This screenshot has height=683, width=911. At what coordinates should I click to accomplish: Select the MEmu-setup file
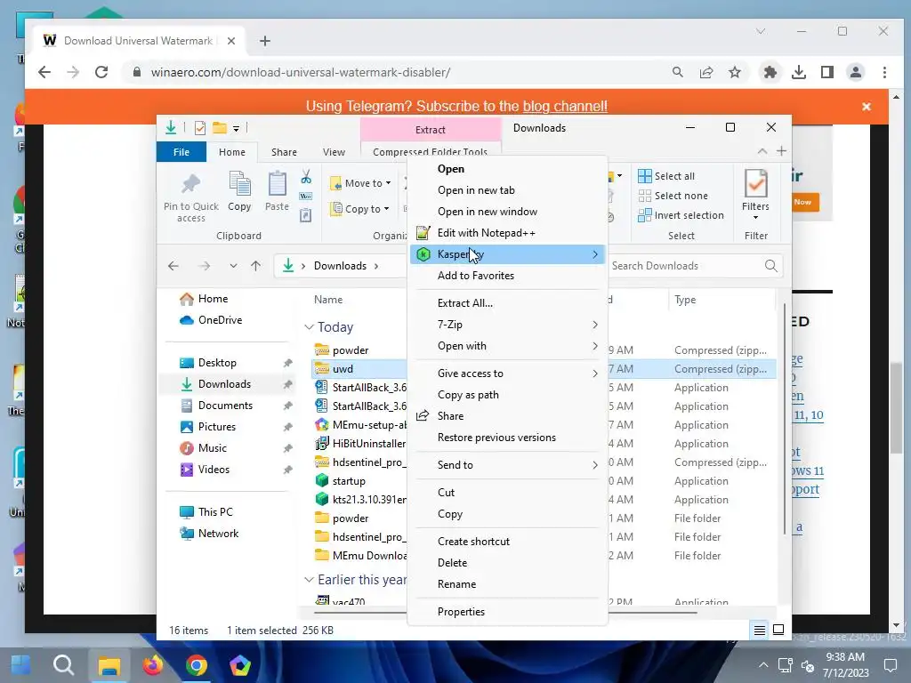pyautogui.click(x=360, y=425)
